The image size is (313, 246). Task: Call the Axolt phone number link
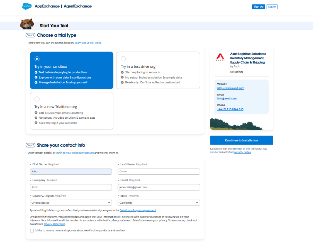pos(230,109)
